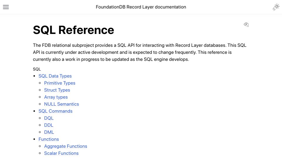Open the SQL Data Types link
The height and width of the screenshot is (158, 282).
pyautogui.click(x=55, y=76)
